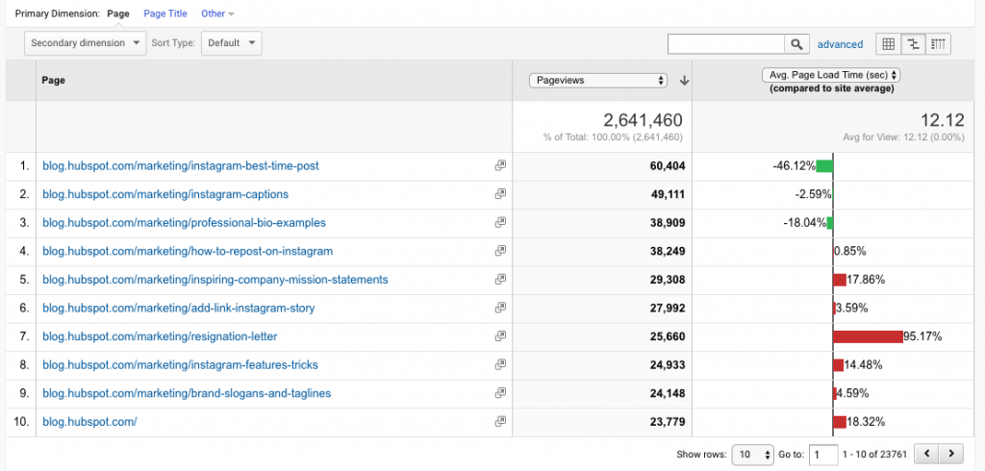Screen dimensions: 985x471
Task: Click the table search input field
Action: 726,44
